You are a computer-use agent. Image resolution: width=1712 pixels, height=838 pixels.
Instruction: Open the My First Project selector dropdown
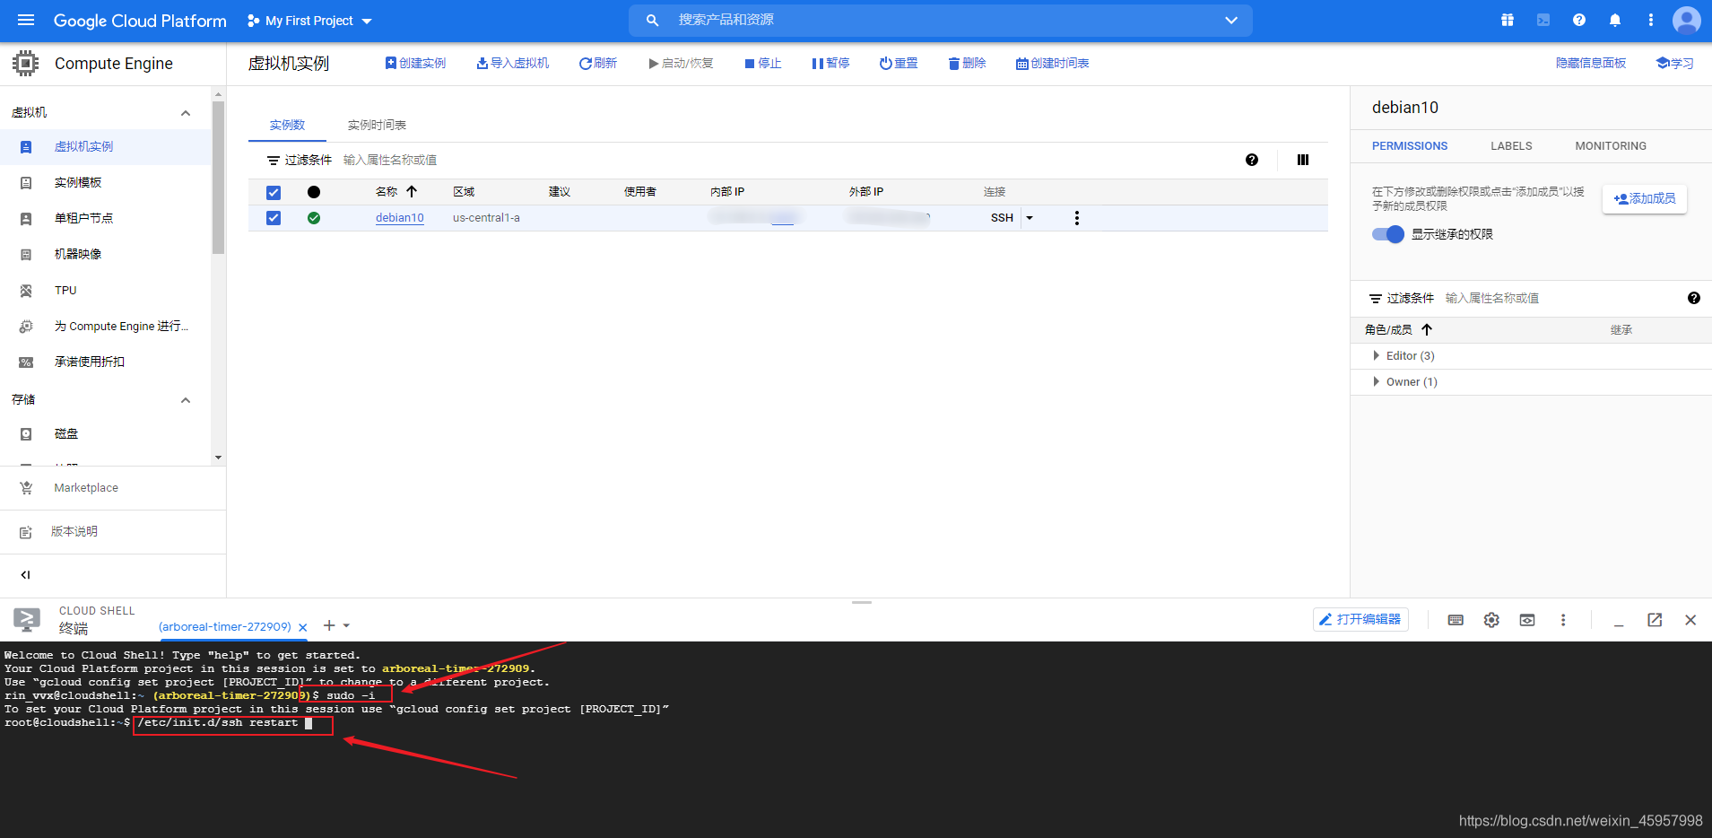[x=309, y=21]
